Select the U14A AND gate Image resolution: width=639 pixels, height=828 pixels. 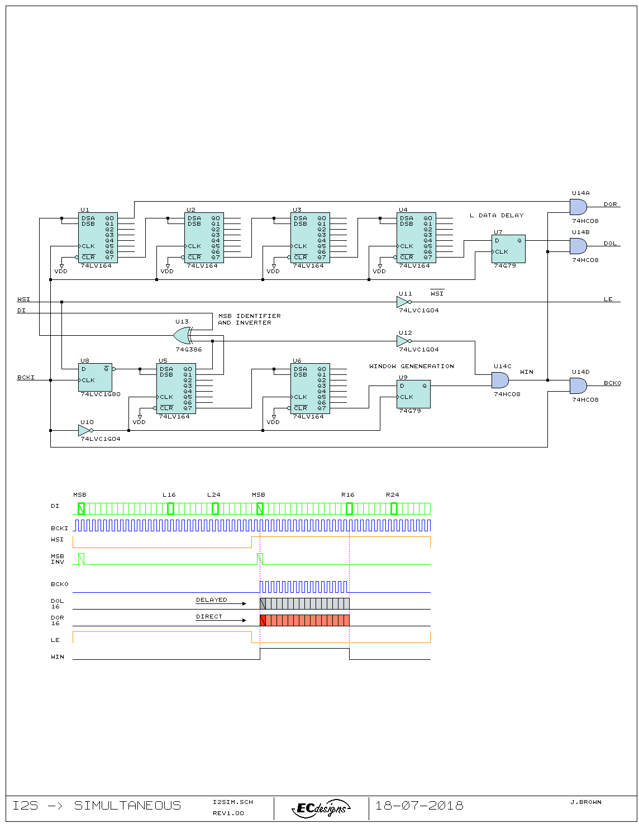(x=578, y=207)
